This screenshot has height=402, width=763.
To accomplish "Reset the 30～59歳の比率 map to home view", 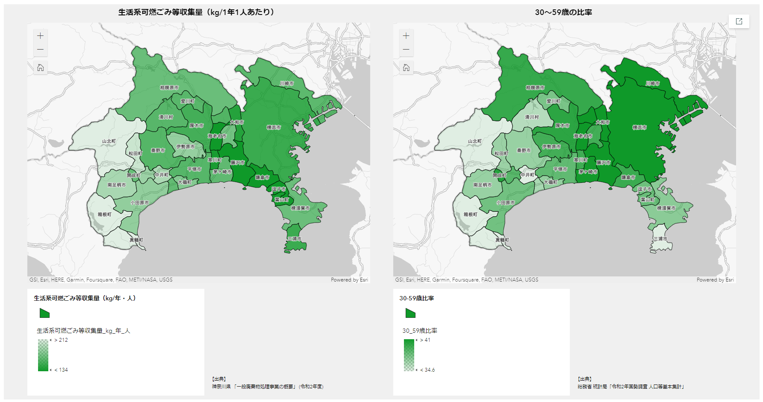I will click(x=406, y=67).
